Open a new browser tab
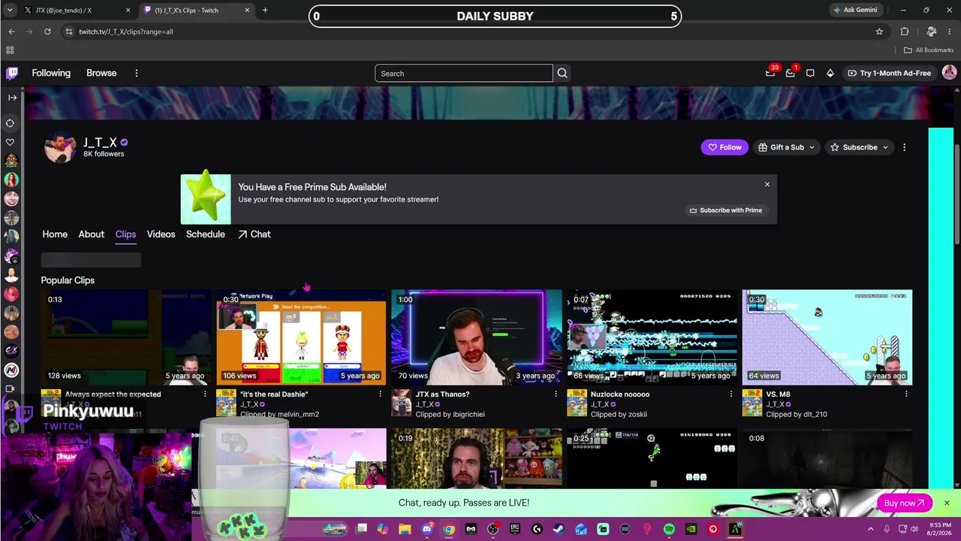The image size is (961, 541). click(265, 10)
